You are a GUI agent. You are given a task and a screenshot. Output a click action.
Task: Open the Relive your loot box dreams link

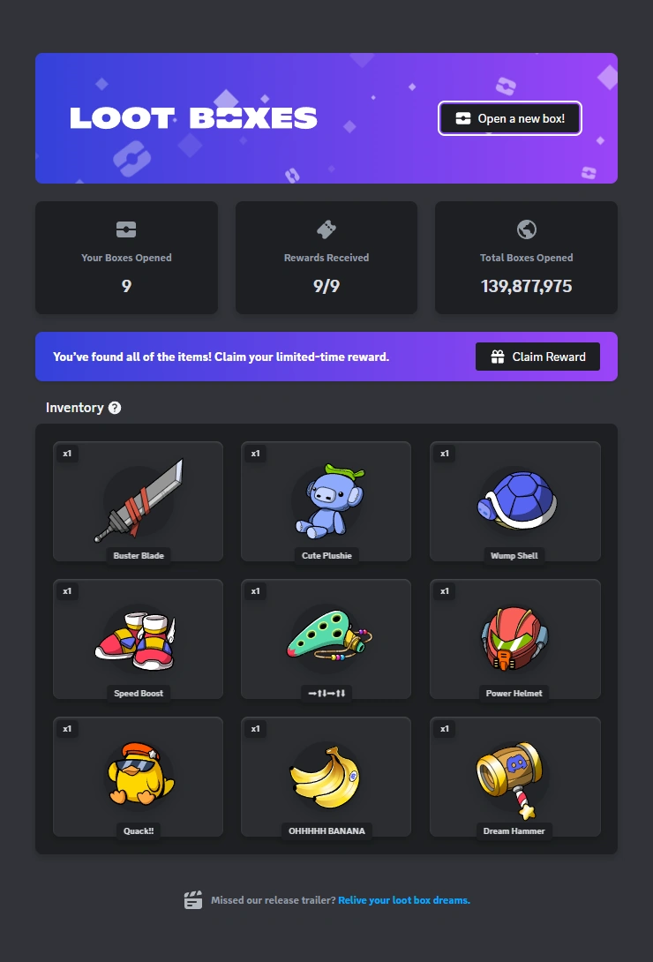(x=404, y=900)
